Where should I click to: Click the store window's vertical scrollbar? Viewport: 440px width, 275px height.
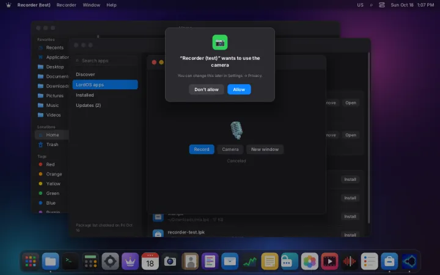pyautogui.click(x=369, y=137)
